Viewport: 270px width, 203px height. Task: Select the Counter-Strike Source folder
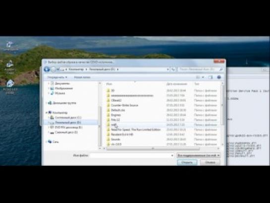(124, 105)
